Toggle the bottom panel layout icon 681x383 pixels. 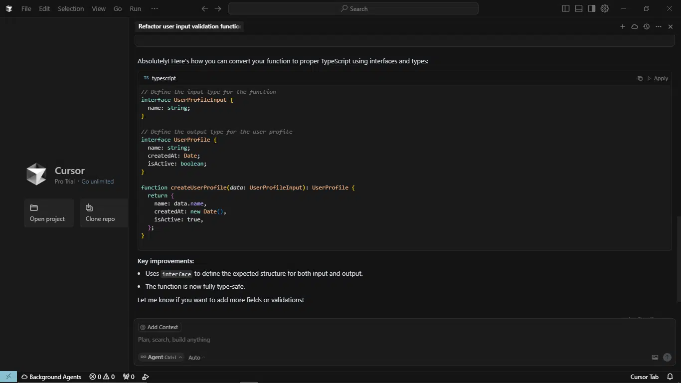point(578,8)
